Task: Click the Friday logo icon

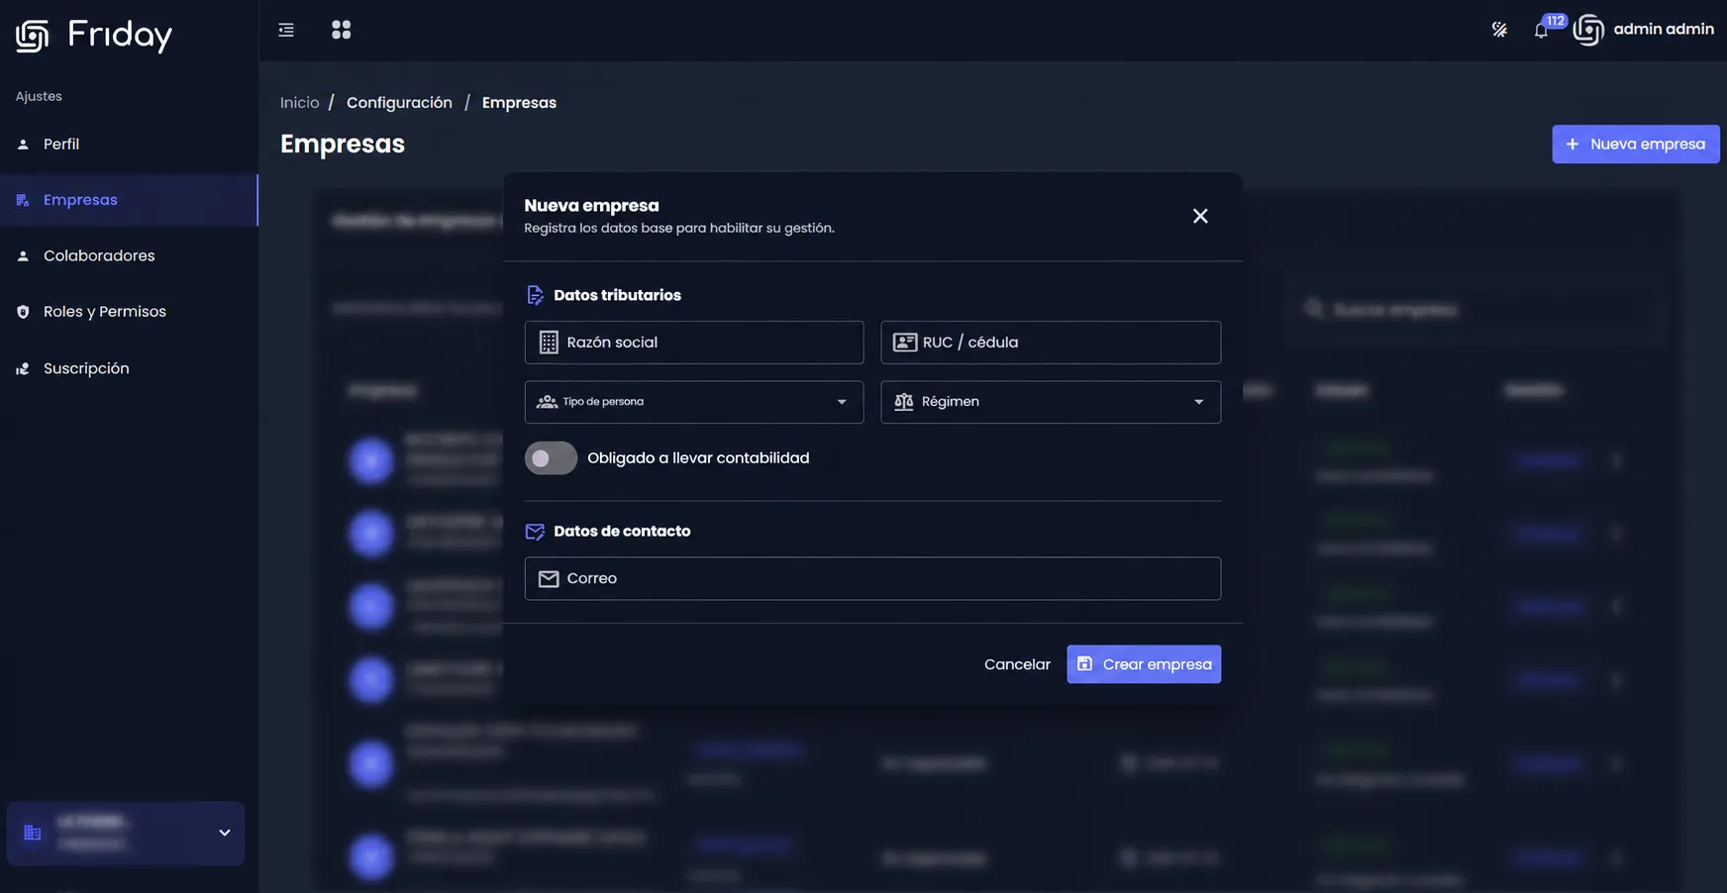Action: point(32,36)
